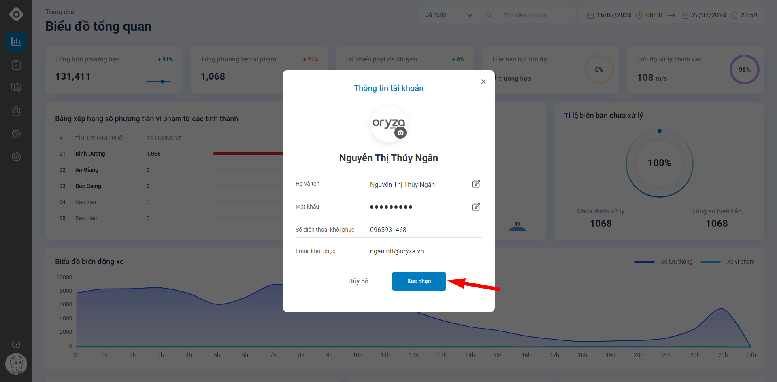The width and height of the screenshot is (777, 382).
Task: Click clock icon beside 00:00
Action: click(639, 15)
